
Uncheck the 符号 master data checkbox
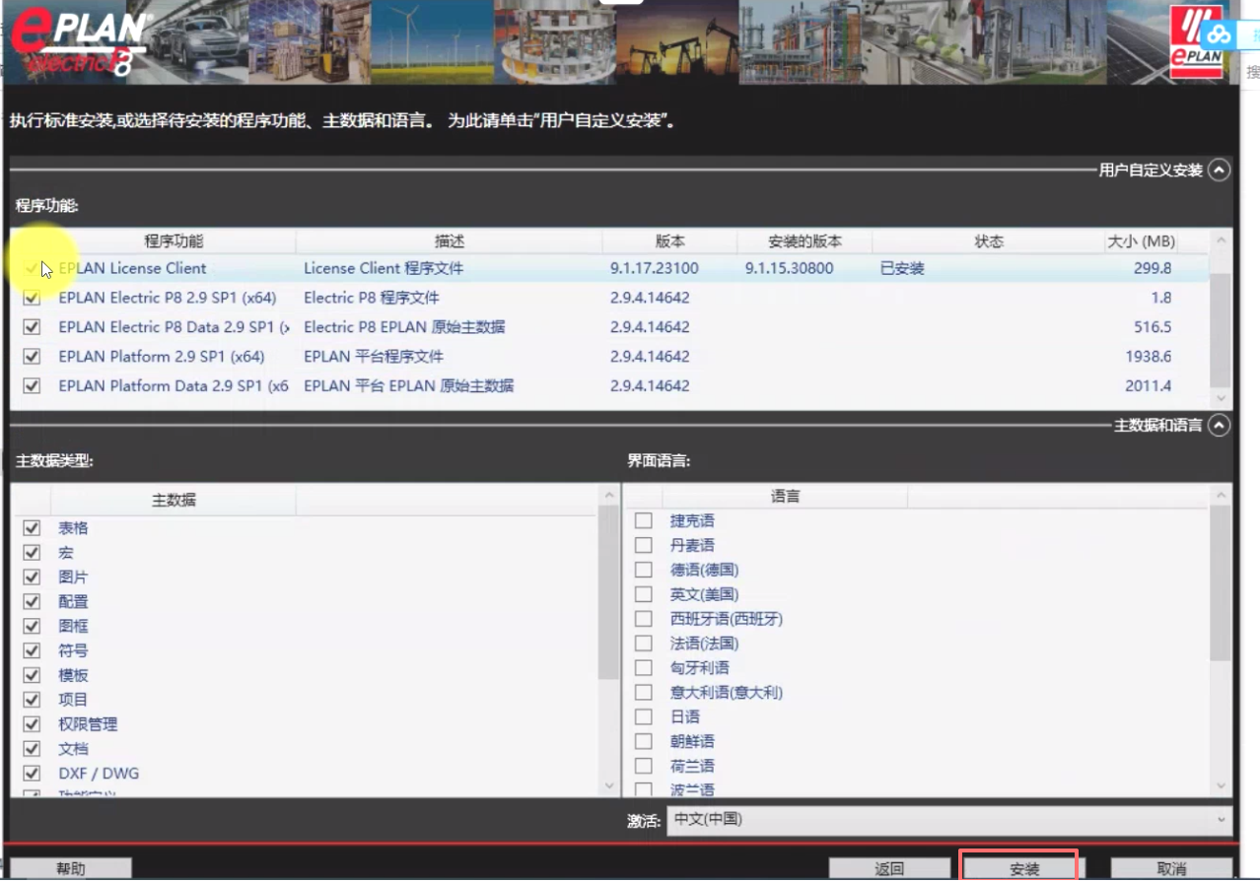coord(32,650)
